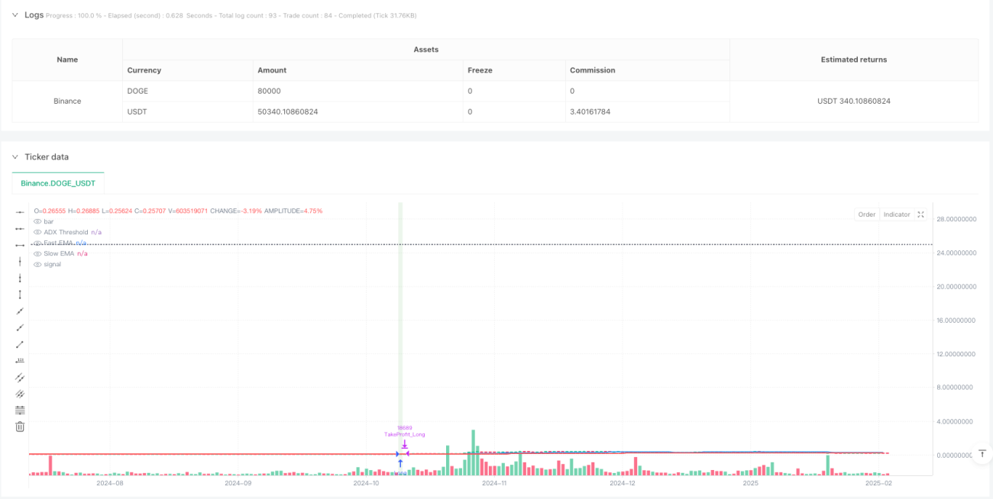Viewport: 993px width, 499px height.
Task: Expand chart to fullscreen with the corner icon
Action: point(920,214)
